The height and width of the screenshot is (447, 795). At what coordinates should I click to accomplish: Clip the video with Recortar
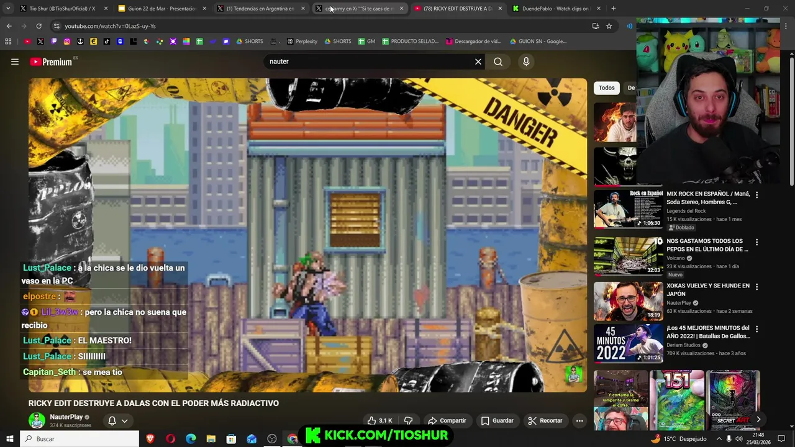(x=545, y=420)
